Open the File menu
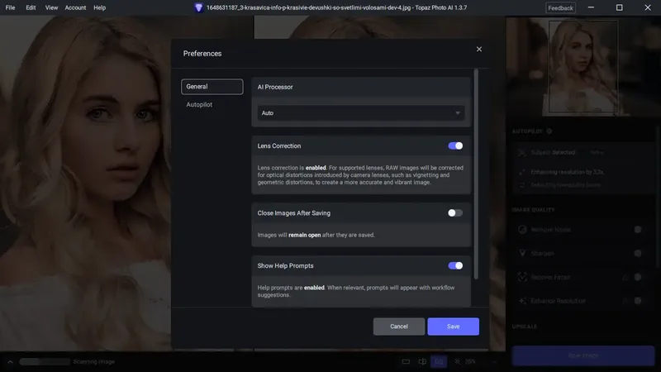This screenshot has height=372, width=661. tap(10, 7)
